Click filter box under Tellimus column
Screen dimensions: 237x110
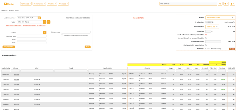coord(15,71)
